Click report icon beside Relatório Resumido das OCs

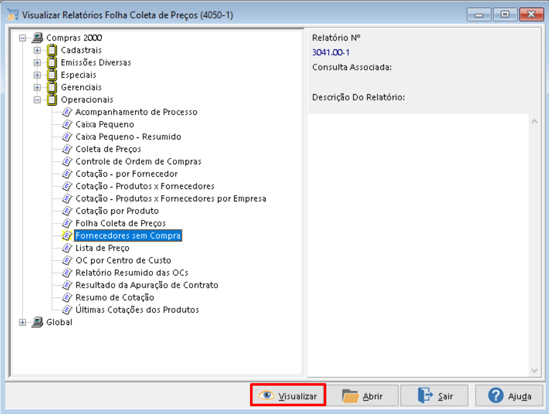click(x=67, y=273)
